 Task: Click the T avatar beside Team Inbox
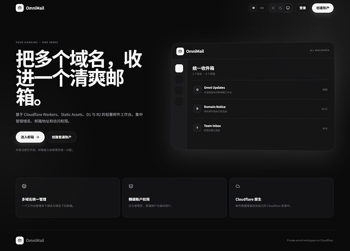point(197,128)
